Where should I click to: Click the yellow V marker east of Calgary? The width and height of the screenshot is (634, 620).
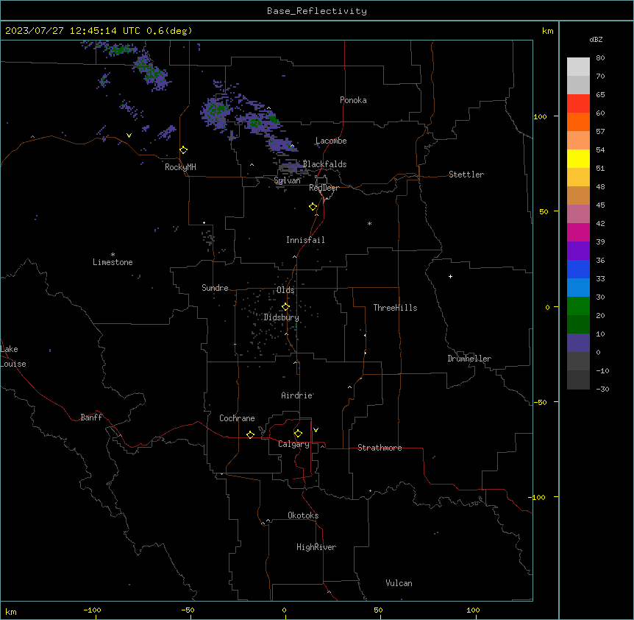[316, 430]
